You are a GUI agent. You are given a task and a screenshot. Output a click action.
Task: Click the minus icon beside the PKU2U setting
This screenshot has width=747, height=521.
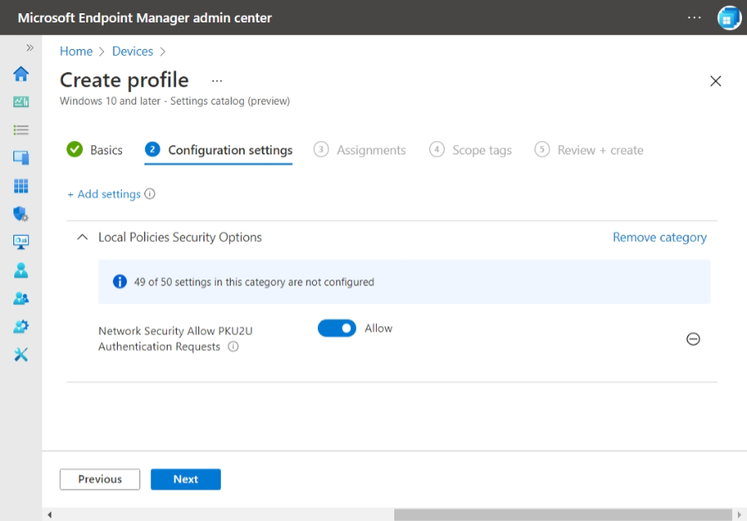[693, 338]
